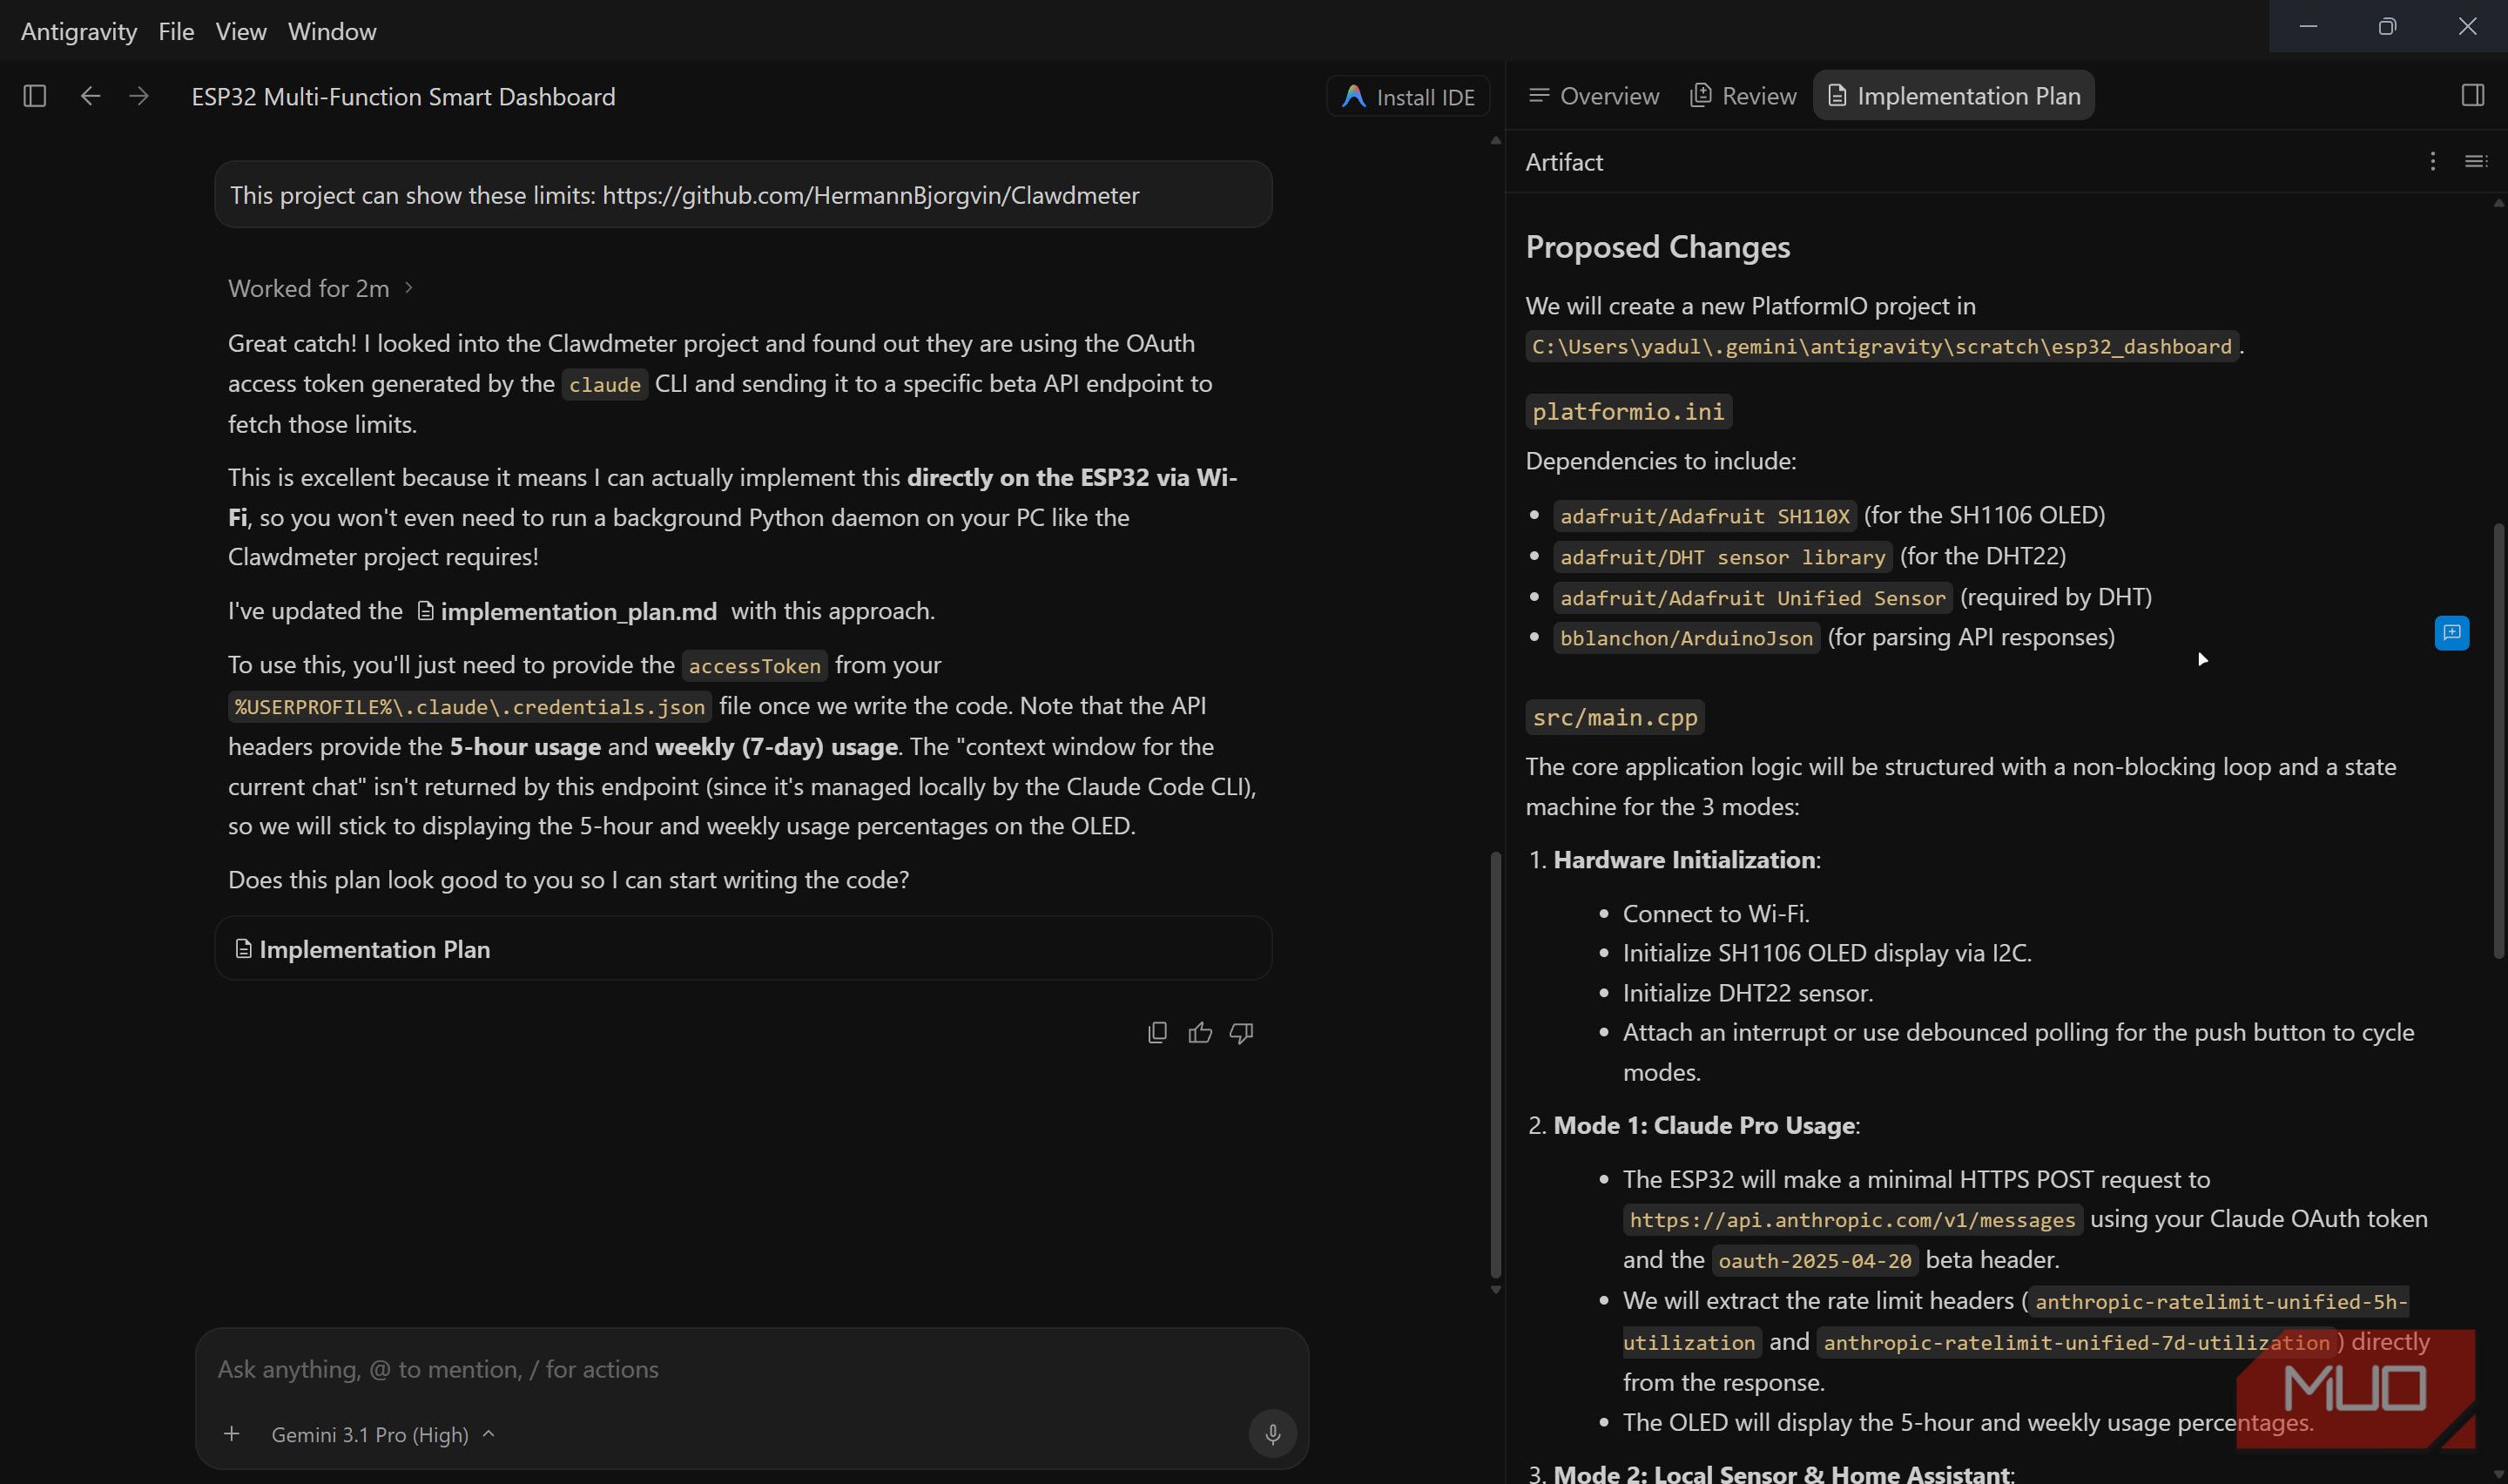Toggle the artifact outline list icon
The height and width of the screenshot is (1484, 2508).
pyautogui.click(x=2475, y=161)
